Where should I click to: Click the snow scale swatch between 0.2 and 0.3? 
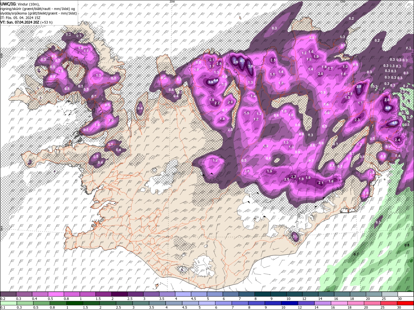8,294
